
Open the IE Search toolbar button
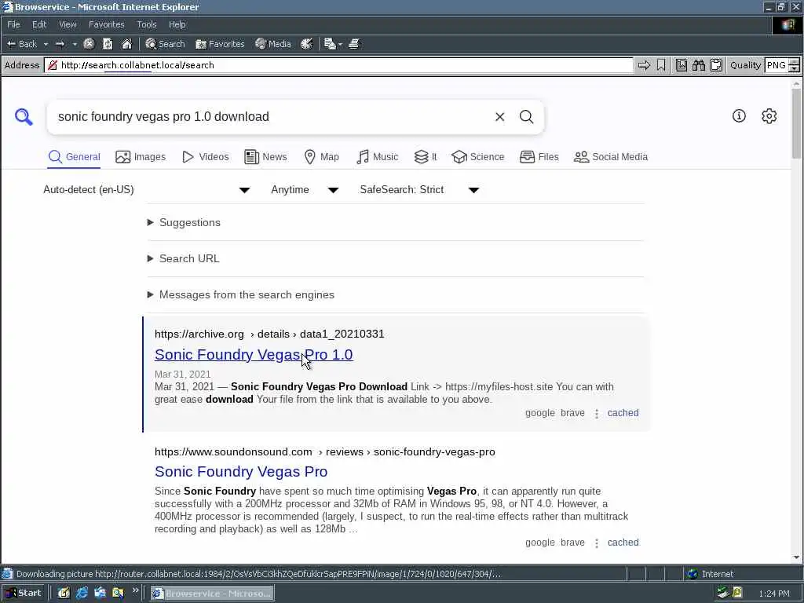tap(165, 44)
